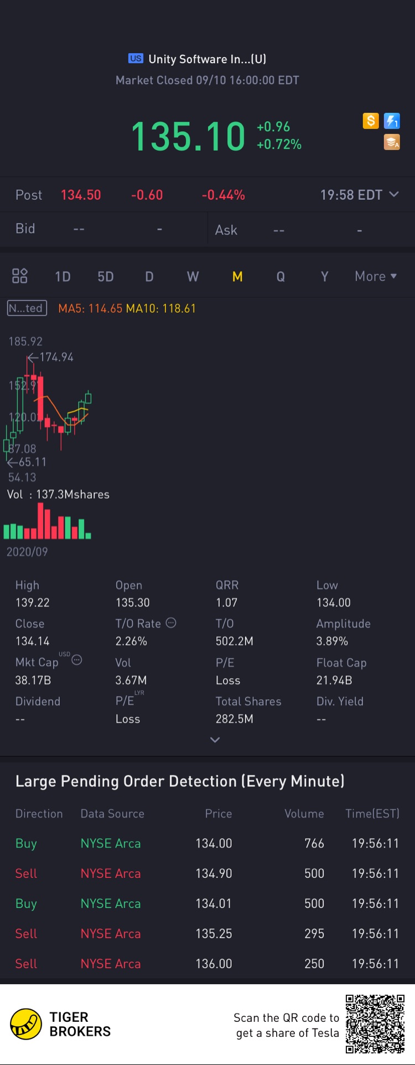
Task: Tap the orange stacked layers badge
Action: [392, 142]
